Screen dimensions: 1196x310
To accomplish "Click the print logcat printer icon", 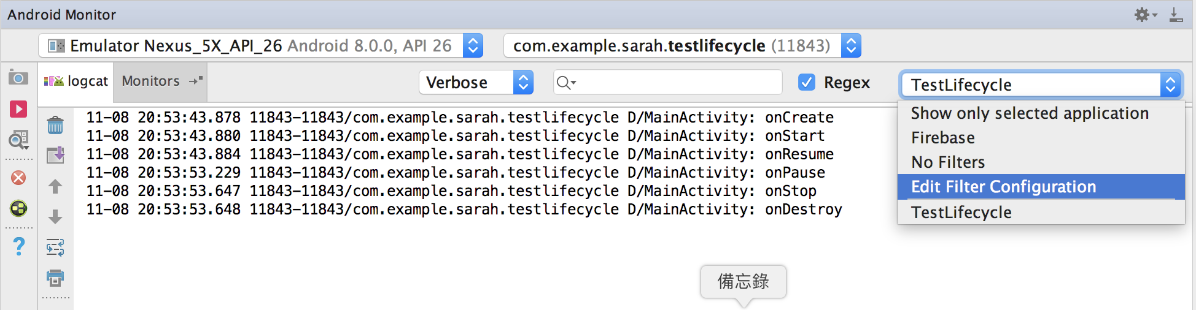I will [x=55, y=278].
